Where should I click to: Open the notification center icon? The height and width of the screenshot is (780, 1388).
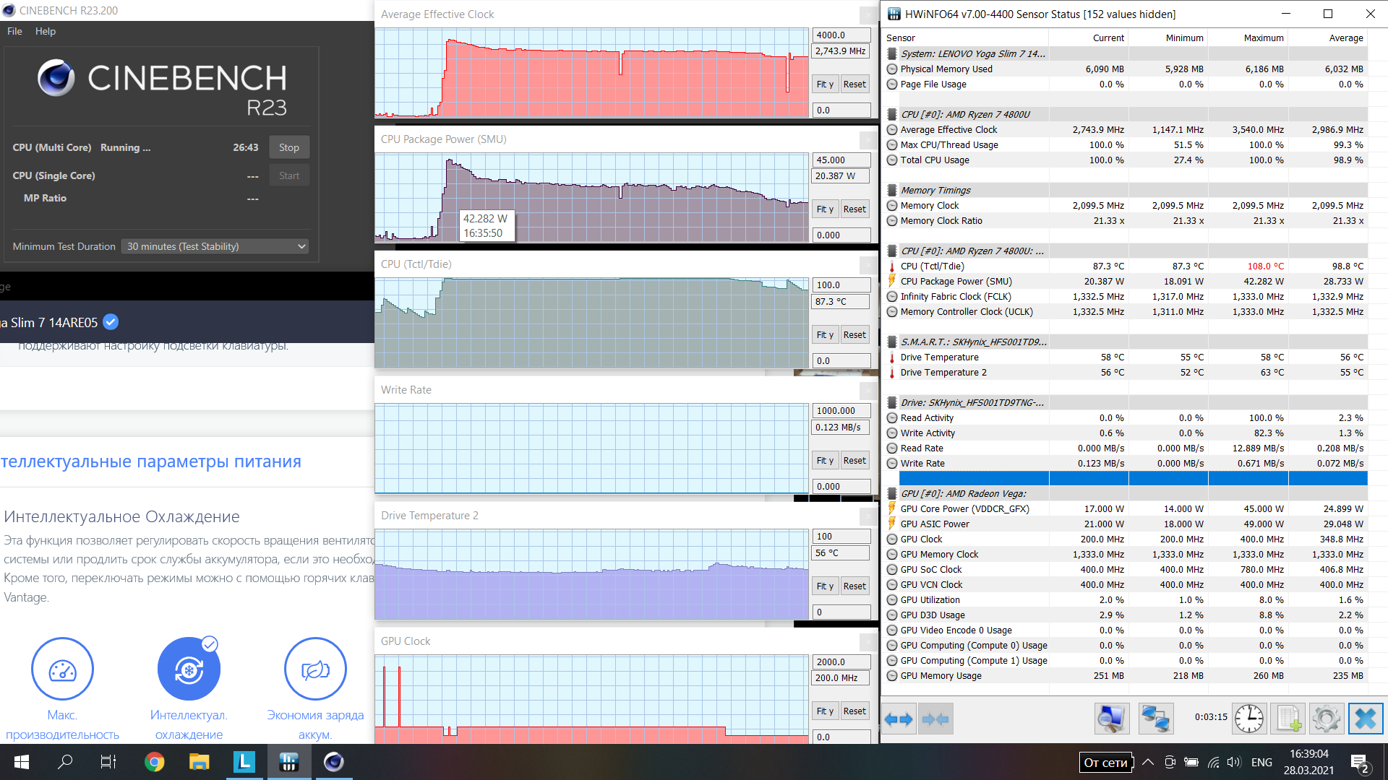tap(1360, 763)
